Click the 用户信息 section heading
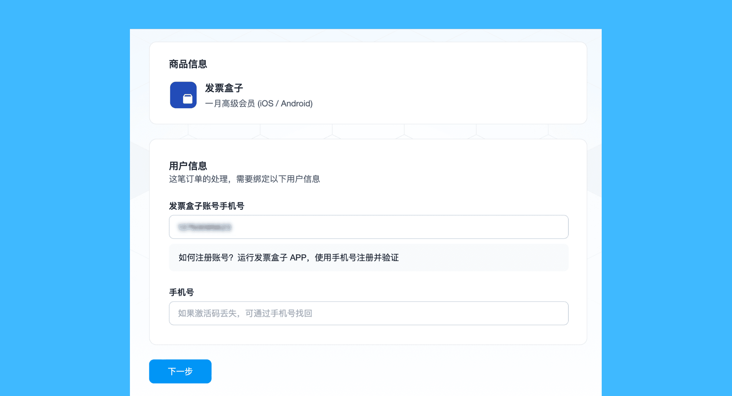This screenshot has height=396, width=732. coord(188,166)
